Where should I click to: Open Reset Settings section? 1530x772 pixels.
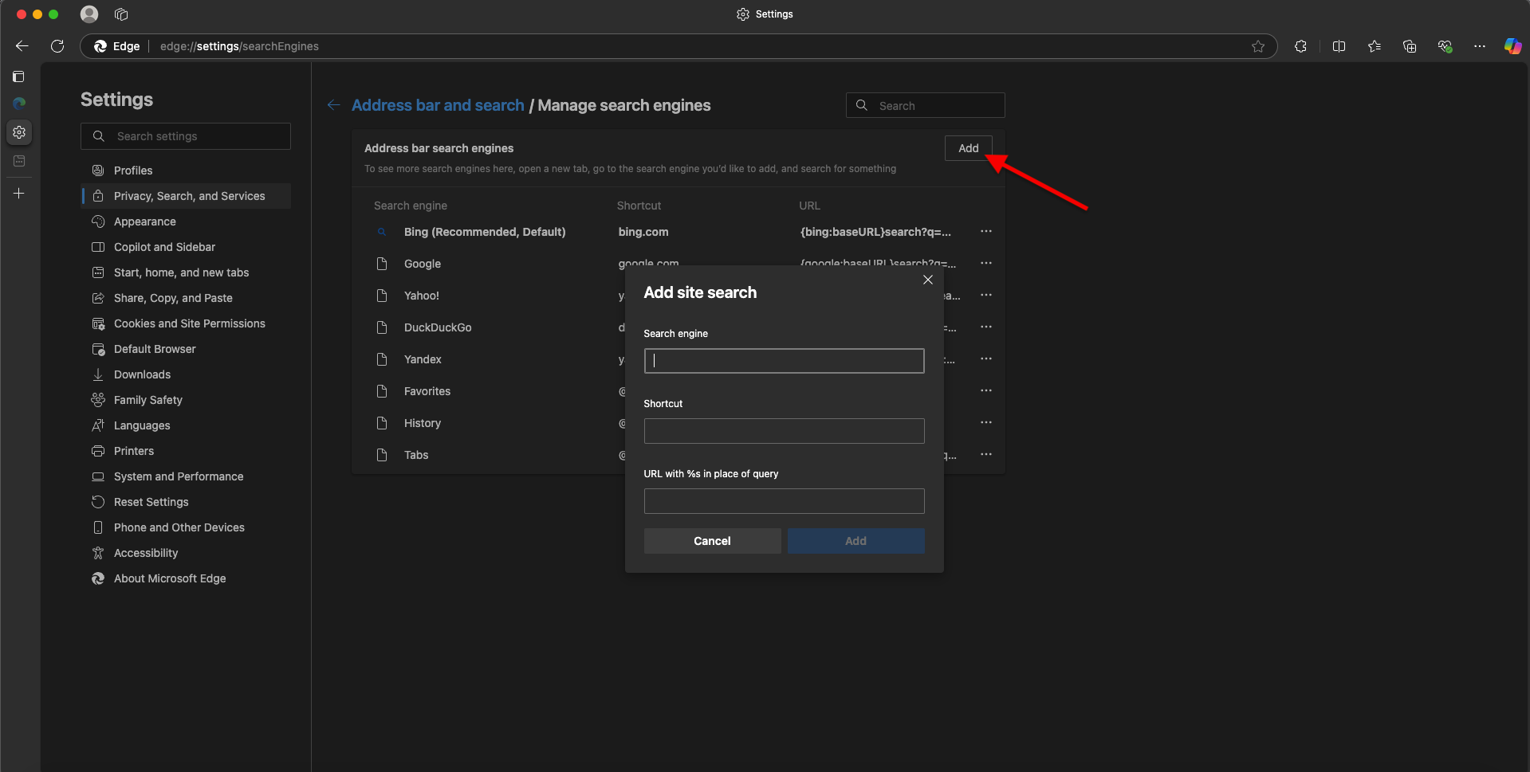186,502
